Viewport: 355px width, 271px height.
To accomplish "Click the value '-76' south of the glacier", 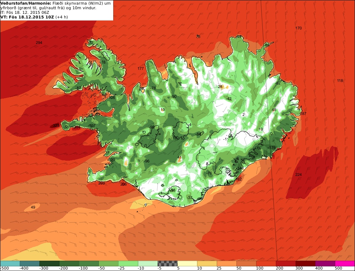I will [209, 173].
